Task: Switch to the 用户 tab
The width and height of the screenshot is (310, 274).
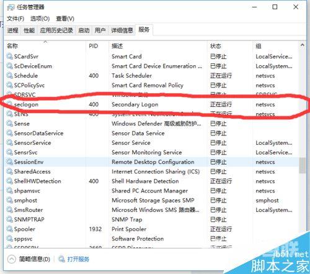Action: pos(100,30)
